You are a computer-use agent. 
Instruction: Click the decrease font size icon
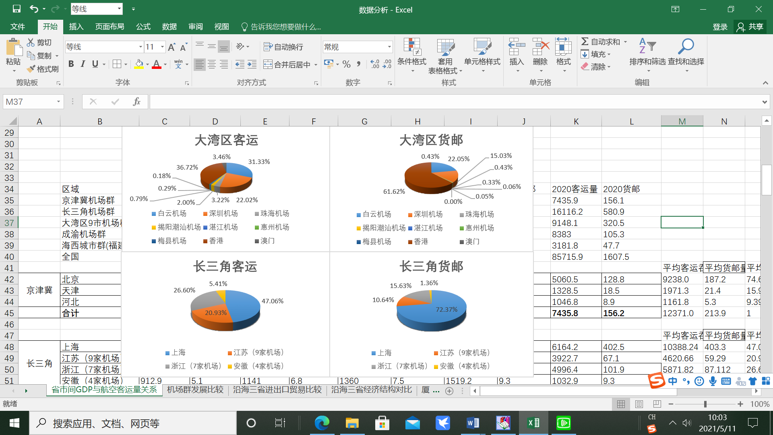[x=184, y=47]
